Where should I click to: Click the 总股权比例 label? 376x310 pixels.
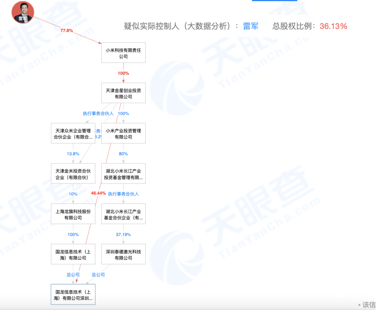pyautogui.click(x=293, y=26)
